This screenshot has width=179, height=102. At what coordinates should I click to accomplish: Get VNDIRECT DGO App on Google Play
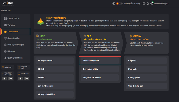coord(11,78)
